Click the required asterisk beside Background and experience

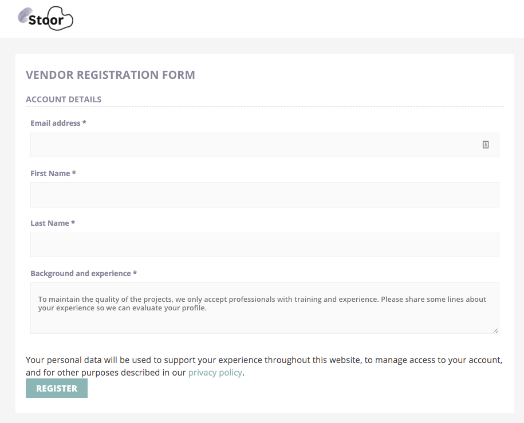tap(135, 273)
